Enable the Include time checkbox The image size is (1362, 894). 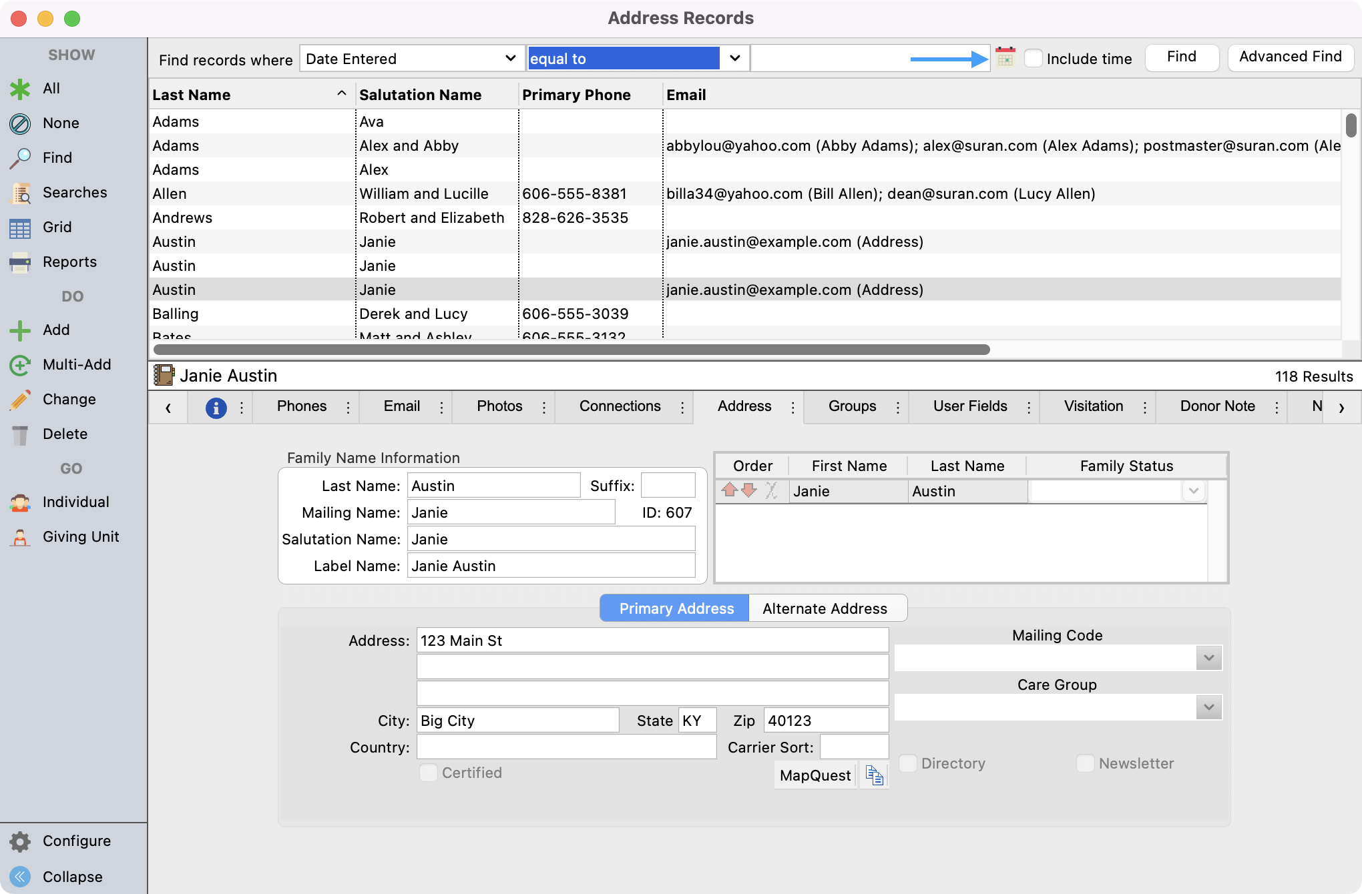(1033, 58)
